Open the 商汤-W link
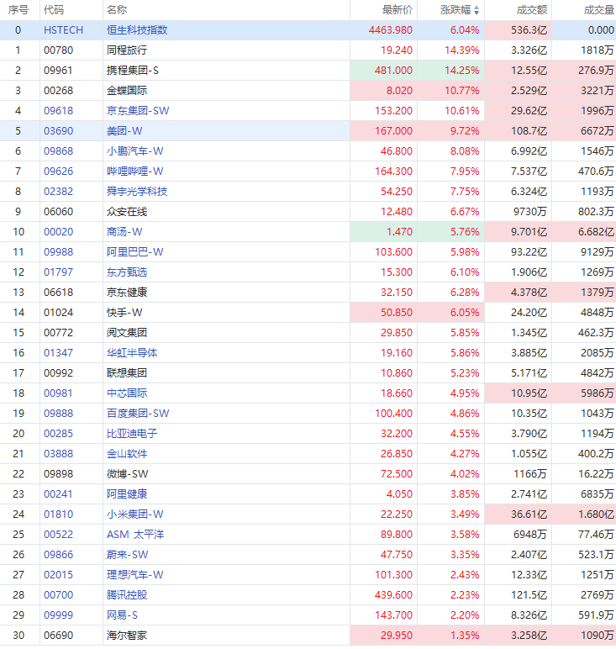The image size is (616, 649). [x=124, y=232]
